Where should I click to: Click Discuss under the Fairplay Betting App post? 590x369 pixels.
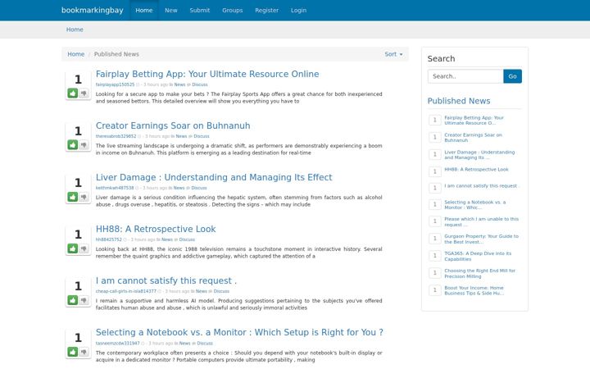(x=200, y=84)
